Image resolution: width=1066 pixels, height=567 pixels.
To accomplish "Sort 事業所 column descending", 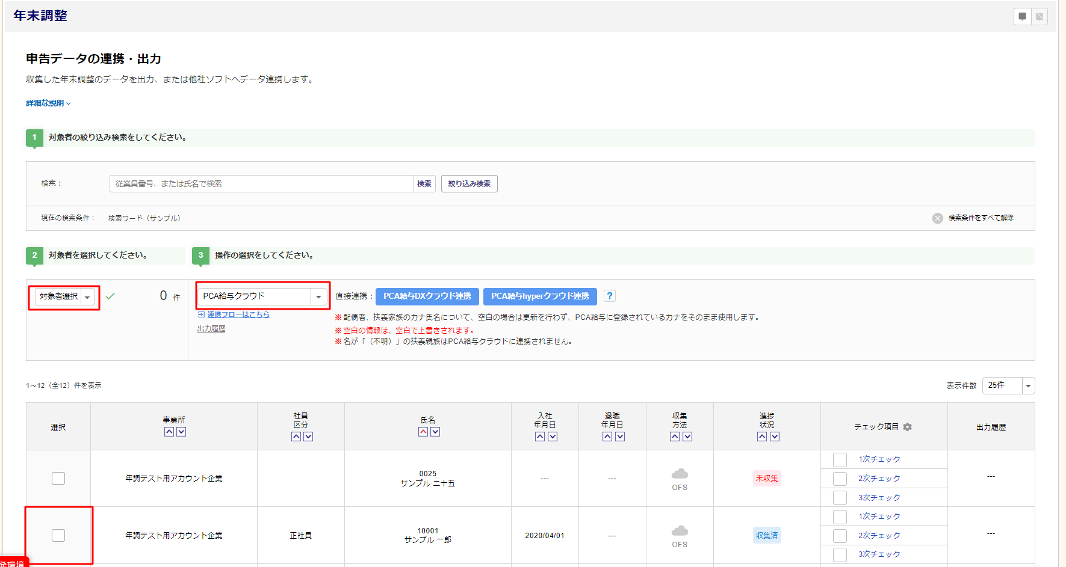I will pyautogui.click(x=181, y=432).
